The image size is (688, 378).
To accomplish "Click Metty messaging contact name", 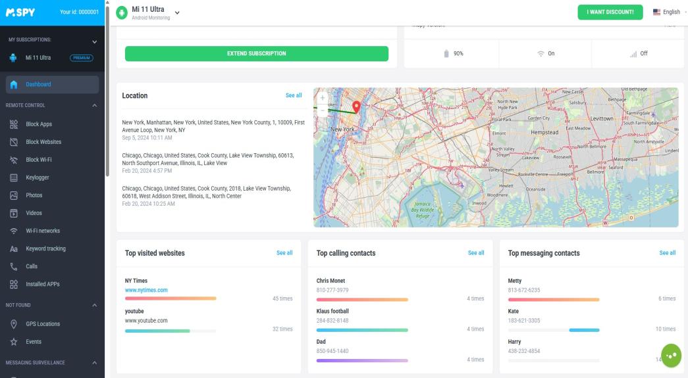I will pos(515,281).
